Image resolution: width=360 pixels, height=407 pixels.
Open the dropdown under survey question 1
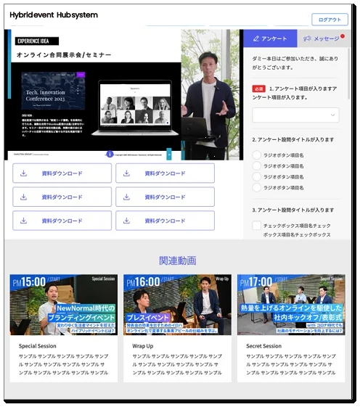(295, 115)
